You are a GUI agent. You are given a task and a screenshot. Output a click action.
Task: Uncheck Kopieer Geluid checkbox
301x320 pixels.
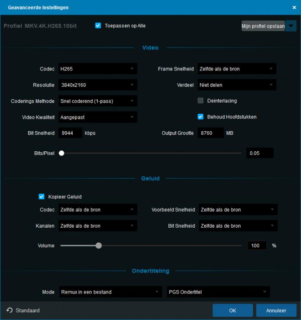(42, 197)
